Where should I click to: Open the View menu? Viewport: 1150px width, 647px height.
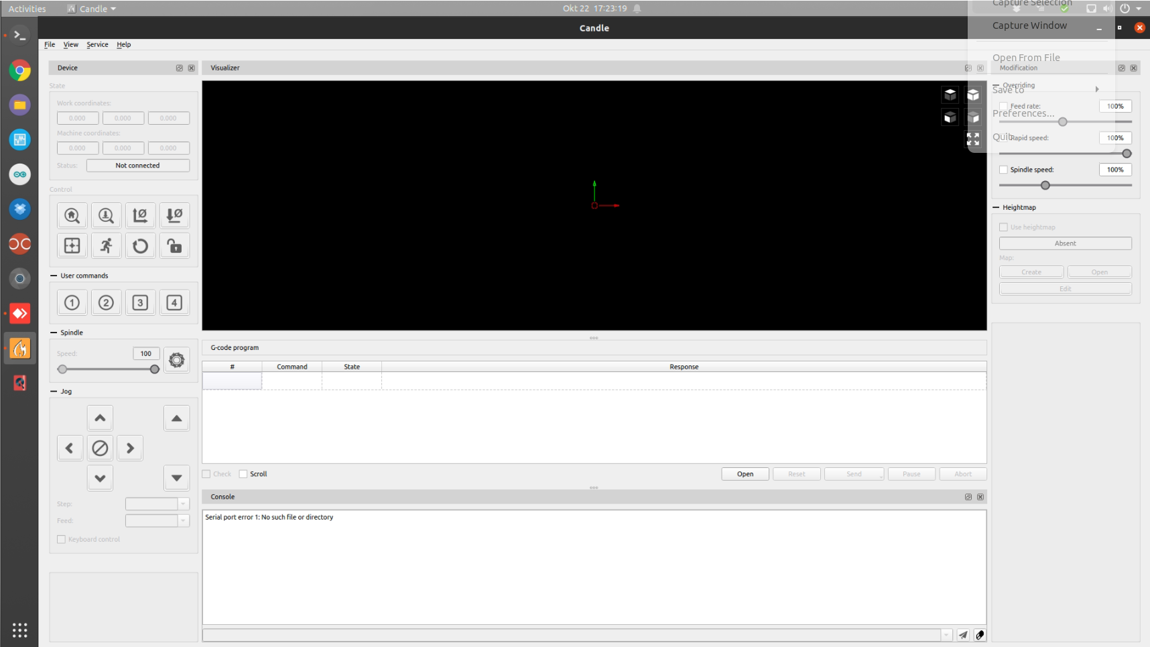(x=70, y=44)
